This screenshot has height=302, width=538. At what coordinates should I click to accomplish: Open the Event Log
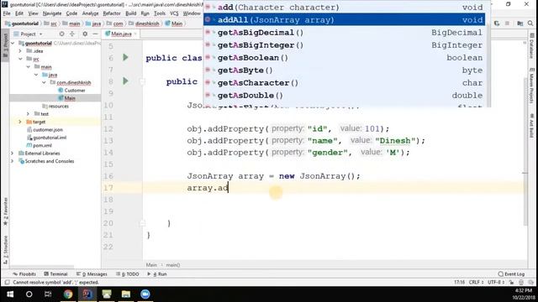tap(511, 274)
